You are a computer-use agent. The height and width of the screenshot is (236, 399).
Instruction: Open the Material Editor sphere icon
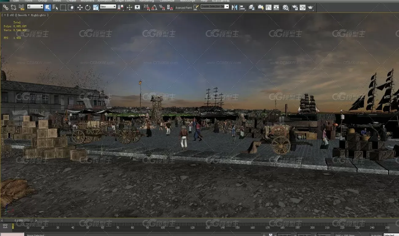(286, 7)
